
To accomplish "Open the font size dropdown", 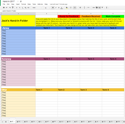I will click(x=47, y=8).
